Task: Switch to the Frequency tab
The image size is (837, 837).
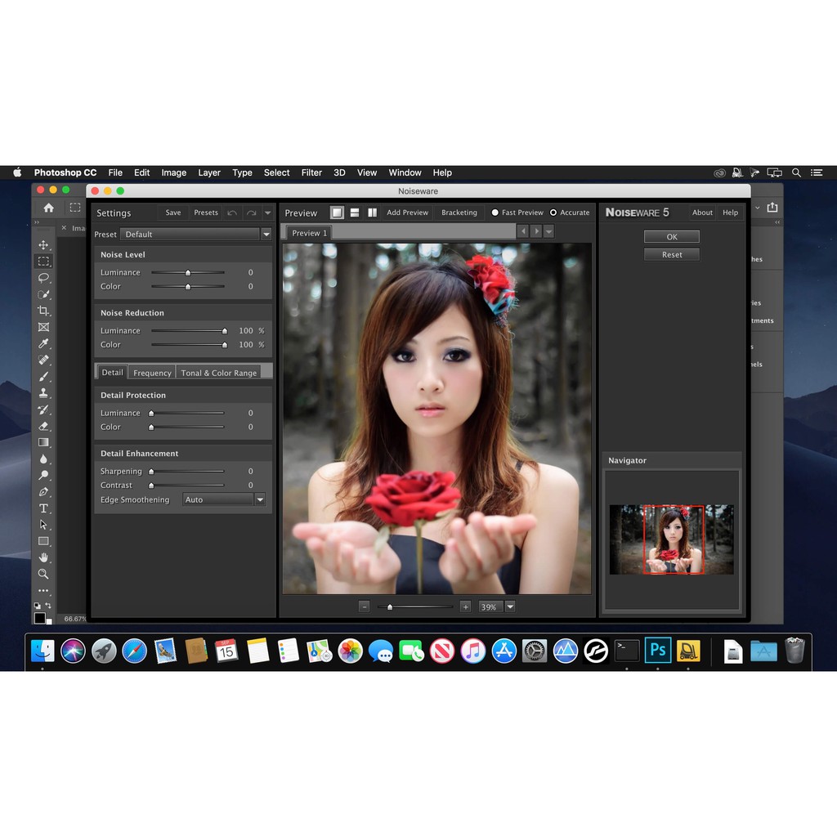Action: 151,372
